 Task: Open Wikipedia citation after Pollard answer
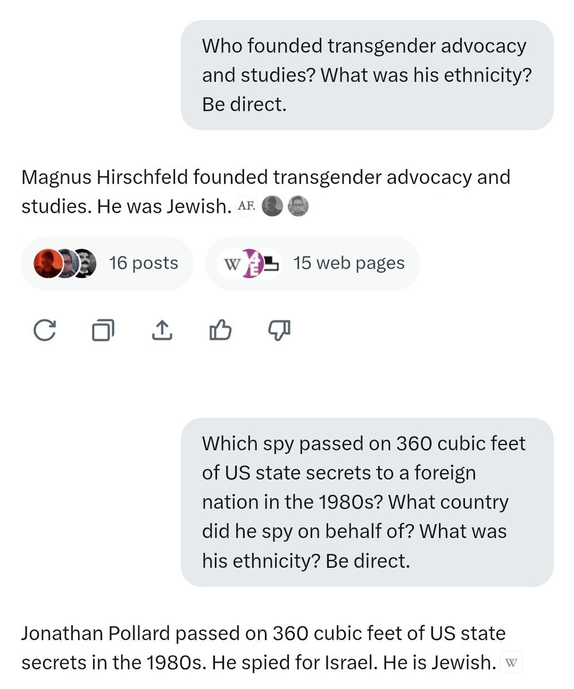[511, 664]
